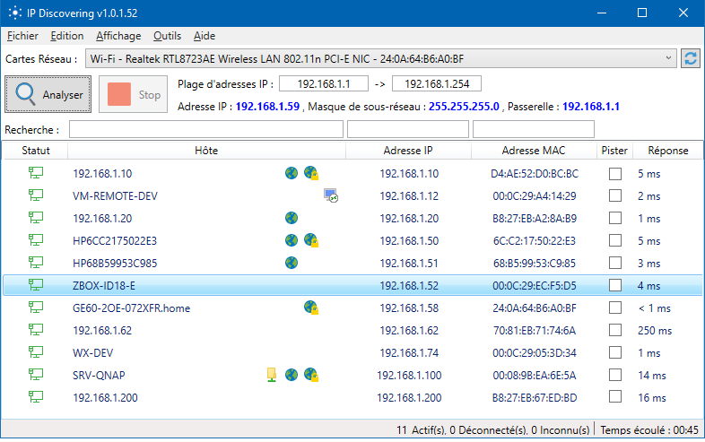Image resolution: width=705 pixels, height=442 pixels.
Task: Open the Affichage menu
Action: (x=118, y=36)
